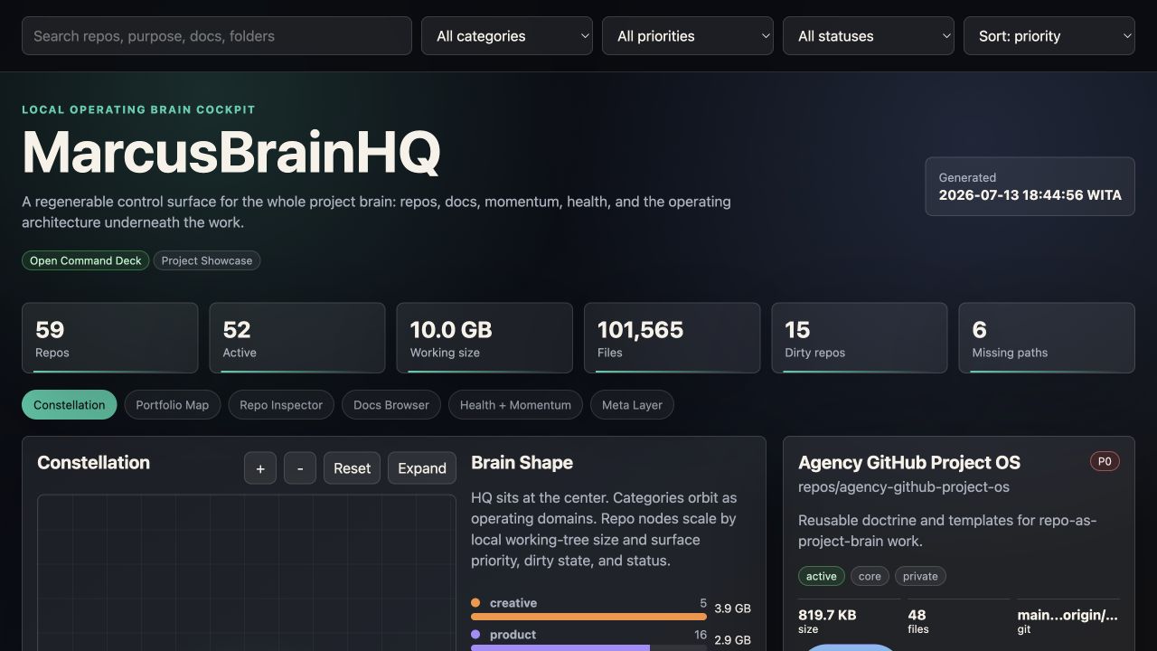Click the 15 Dirty repos card
The width and height of the screenshot is (1157, 651).
(x=860, y=338)
